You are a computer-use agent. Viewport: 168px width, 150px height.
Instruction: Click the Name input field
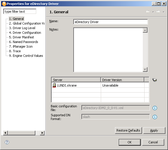point(111,22)
